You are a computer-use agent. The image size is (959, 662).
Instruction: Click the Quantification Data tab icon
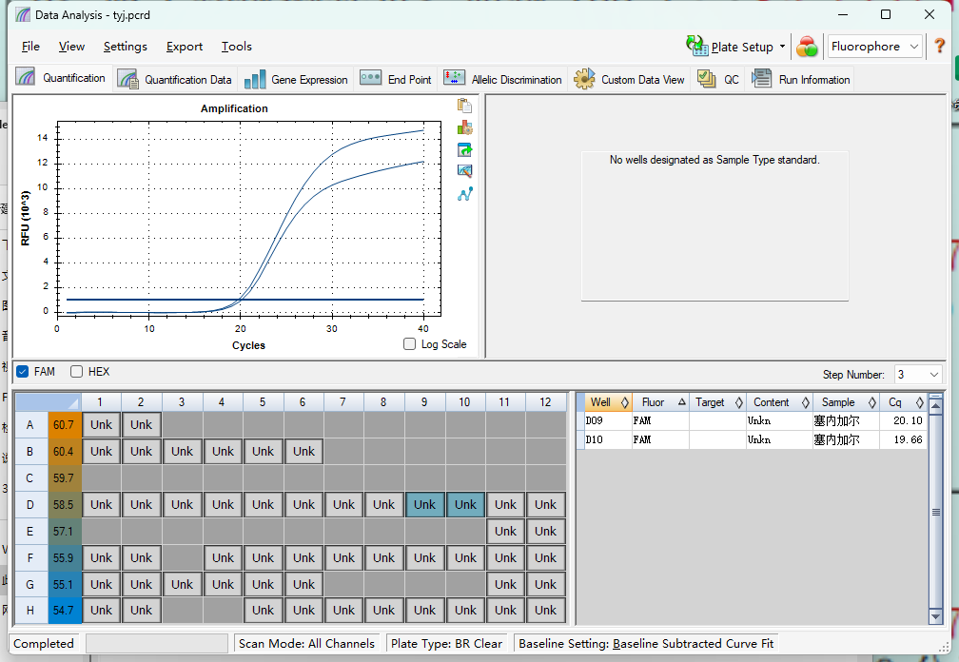point(127,79)
